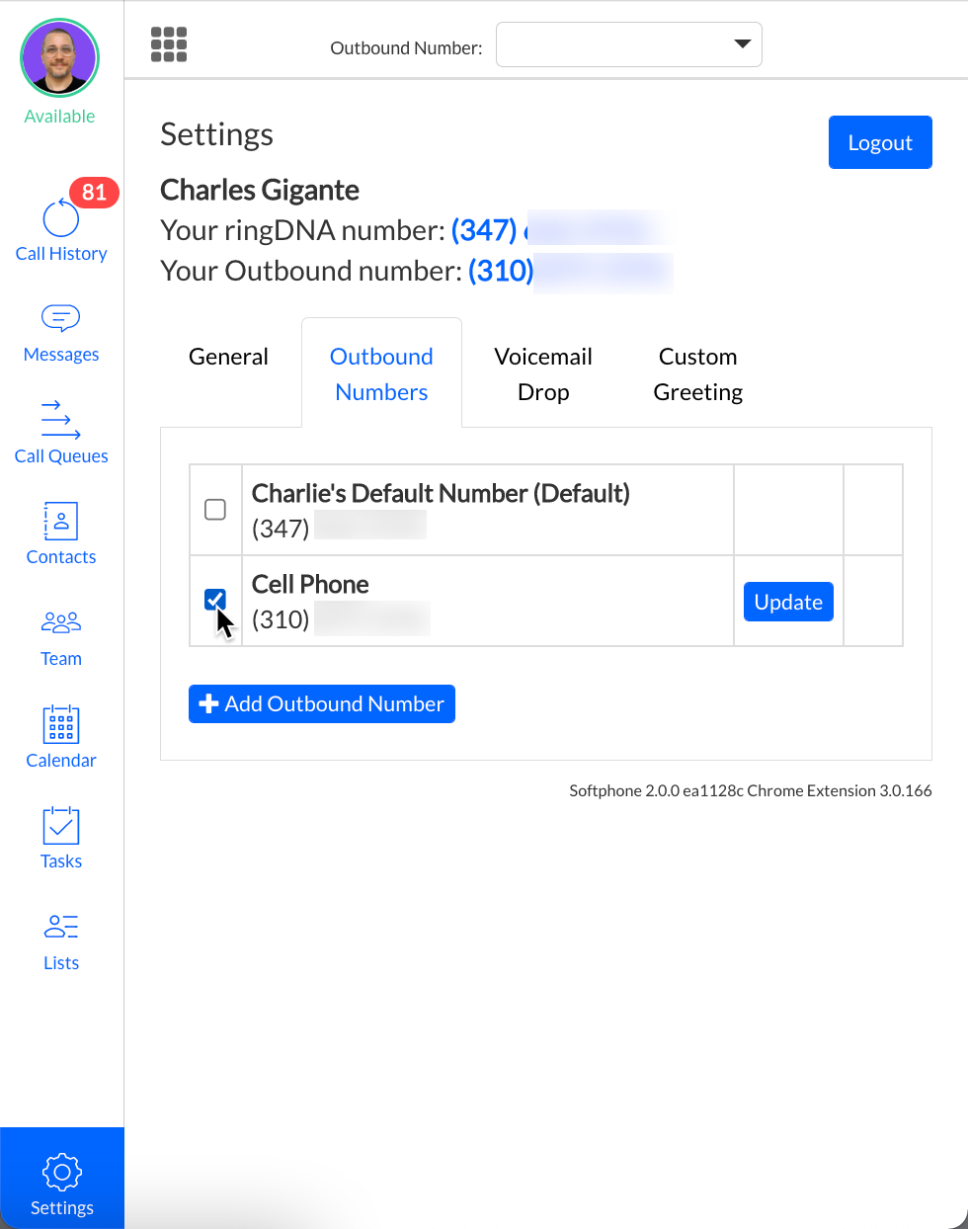Viewport: 968px width, 1229px height.
Task: Click Add Outbound Number button
Action: pos(322,703)
